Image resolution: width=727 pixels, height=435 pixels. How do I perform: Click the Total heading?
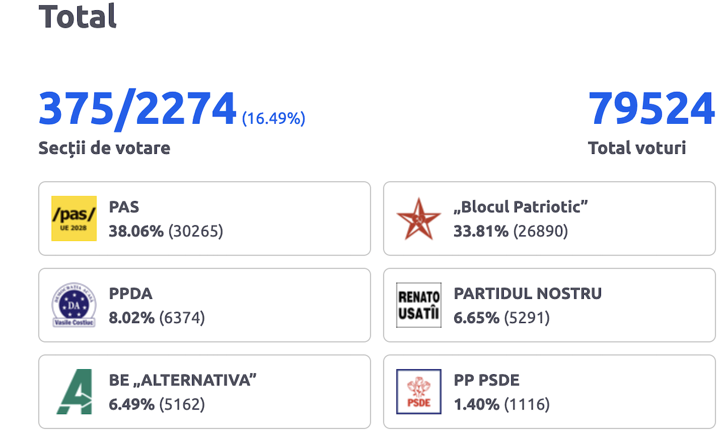pyautogui.click(x=78, y=16)
